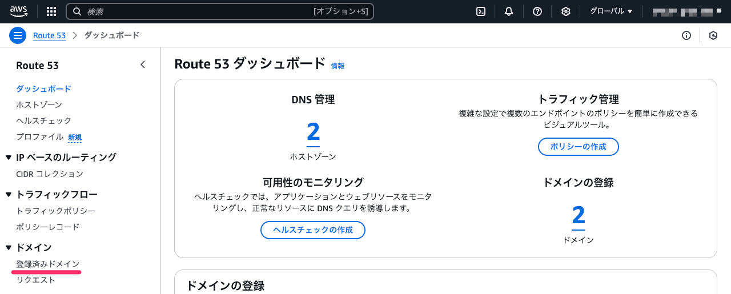Launch CloudShell terminal icon

point(481,11)
